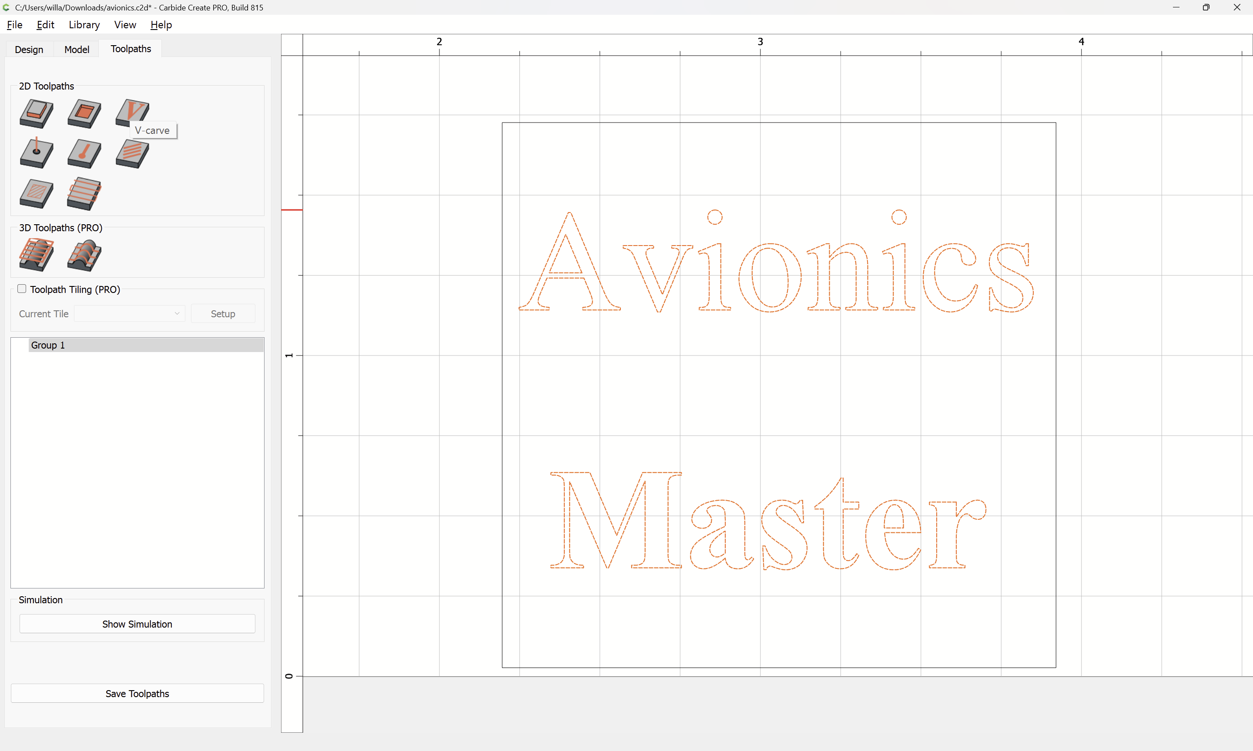Click the '3D Toolpaths (PRO)' section heading
Screen dimensions: 1253x751
pyautogui.click(x=61, y=228)
